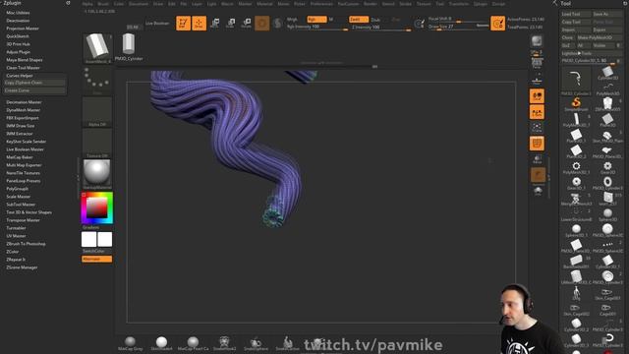Click the Clone button
The width and height of the screenshot is (629, 354).
(568, 37)
